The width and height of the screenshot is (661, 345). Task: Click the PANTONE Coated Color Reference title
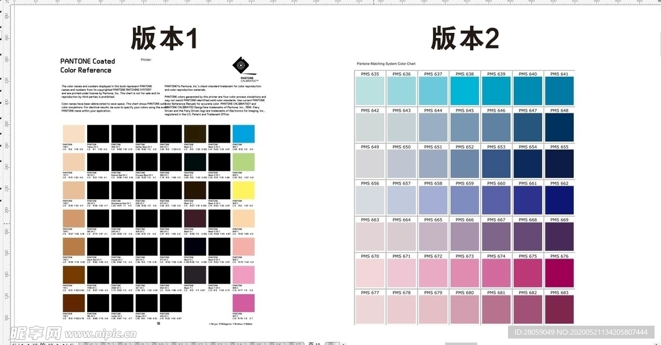click(86, 65)
